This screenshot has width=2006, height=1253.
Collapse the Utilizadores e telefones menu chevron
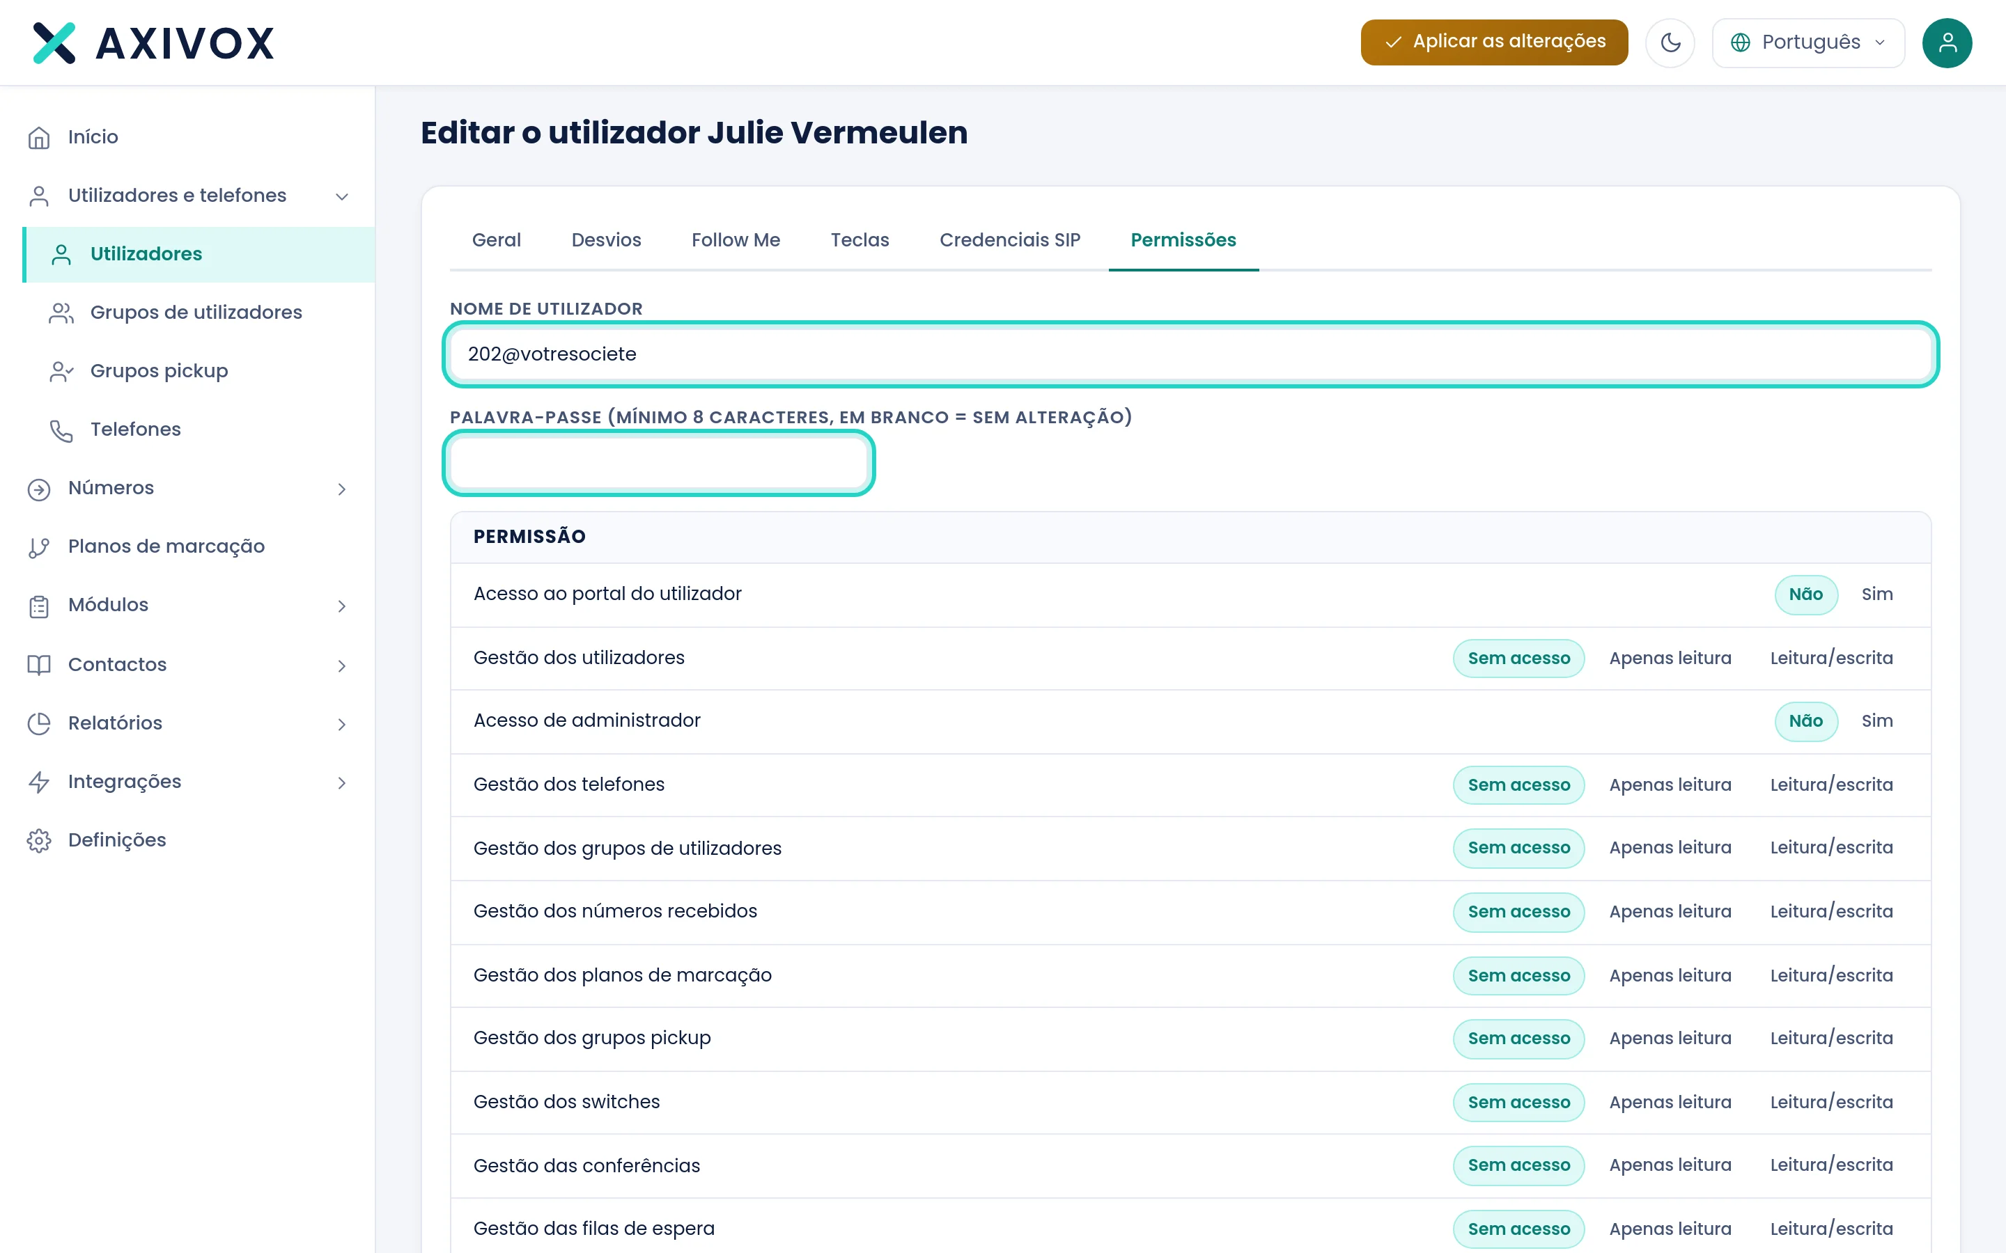[341, 196]
